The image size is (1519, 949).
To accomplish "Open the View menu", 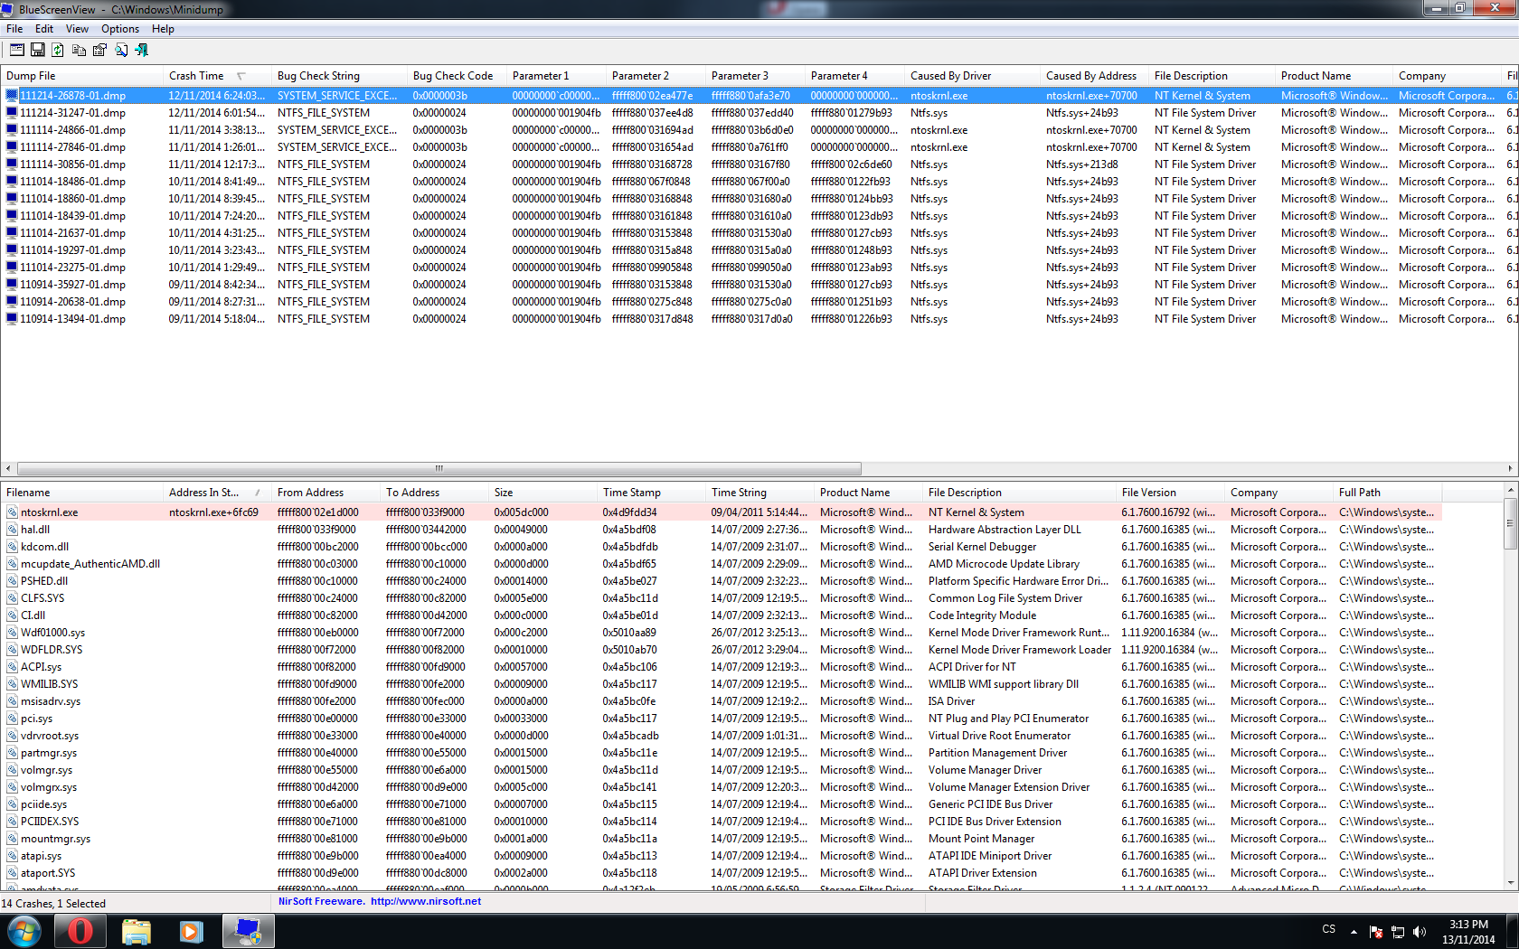I will (78, 29).
